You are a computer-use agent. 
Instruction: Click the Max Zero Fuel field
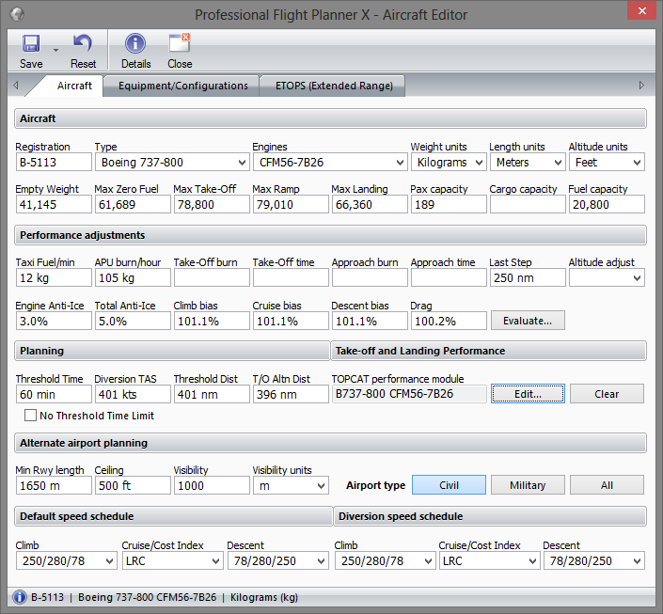133,205
